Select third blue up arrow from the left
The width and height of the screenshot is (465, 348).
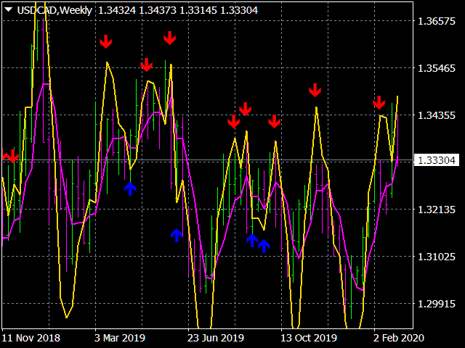[251, 239]
